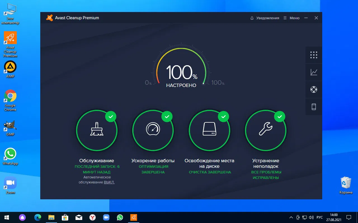Enable automatic maintenance via ВЫКЛ. link

(x=109, y=182)
